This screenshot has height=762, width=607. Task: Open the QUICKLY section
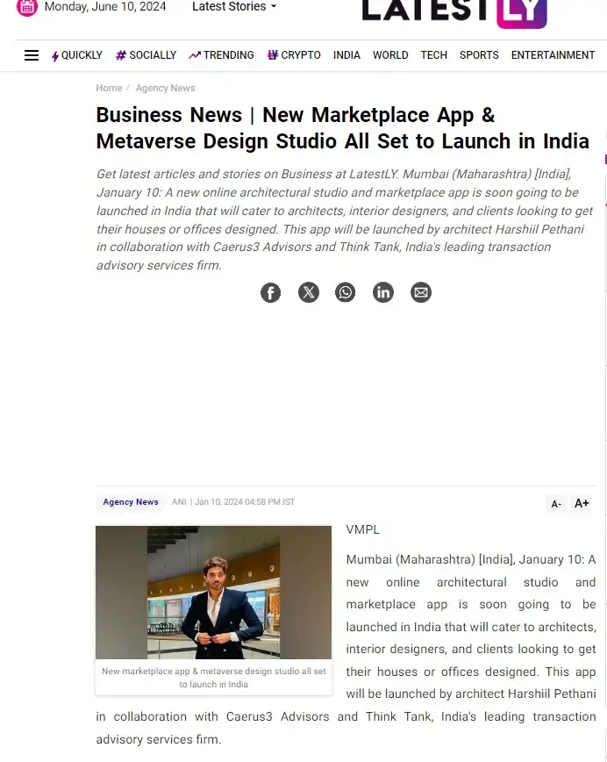[x=77, y=55]
